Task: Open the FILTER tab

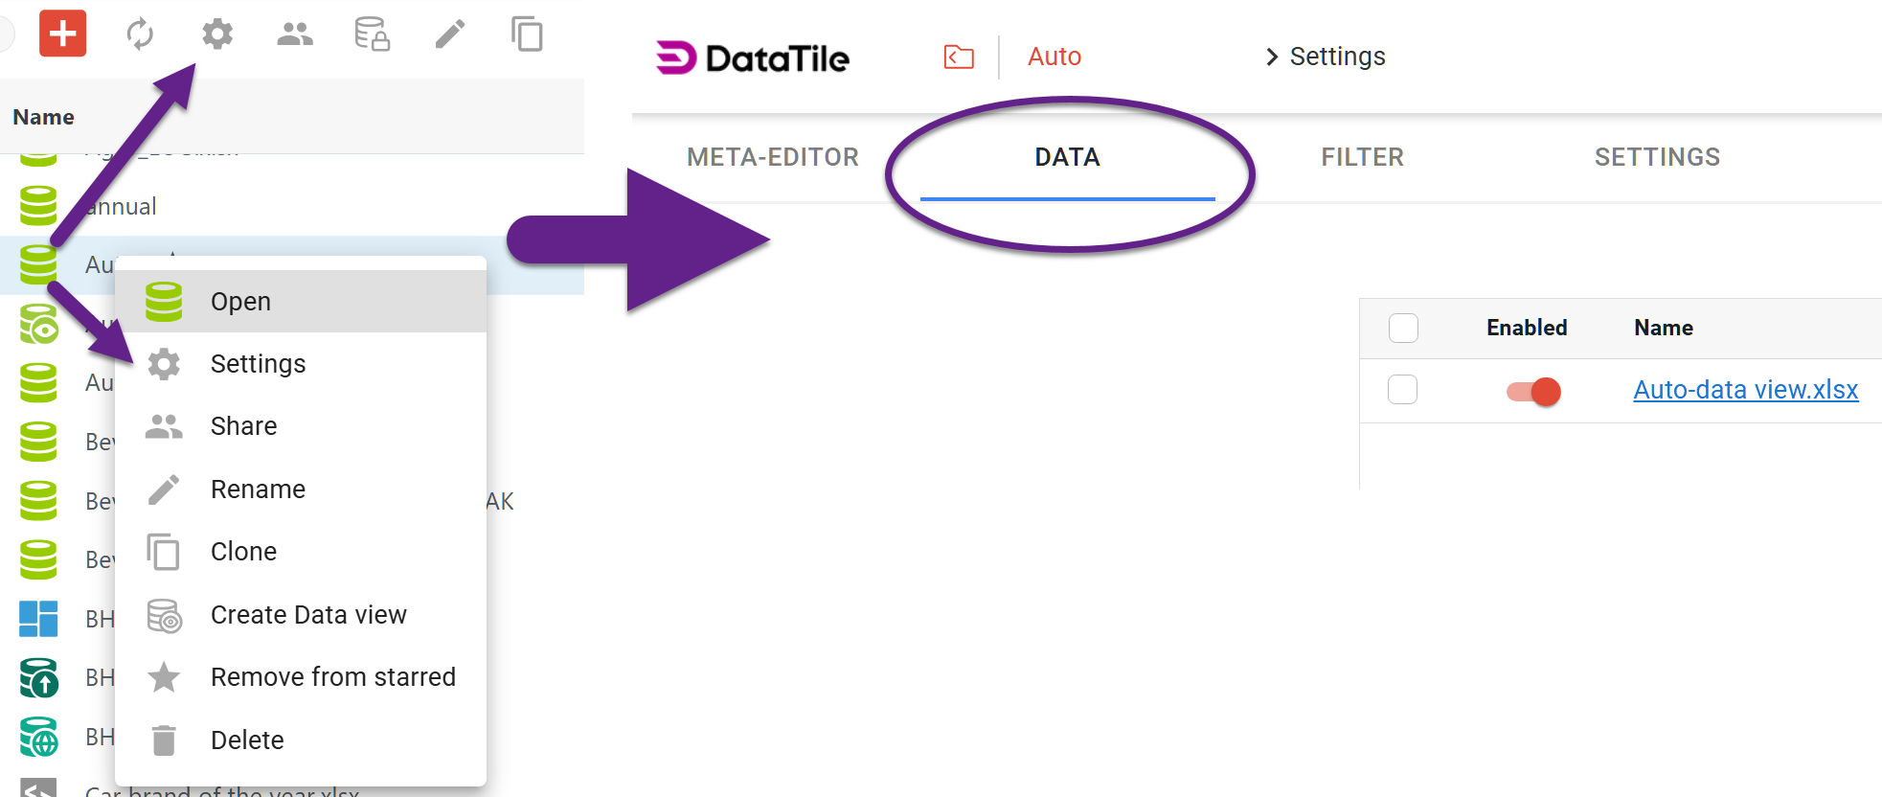Action: click(x=1362, y=157)
